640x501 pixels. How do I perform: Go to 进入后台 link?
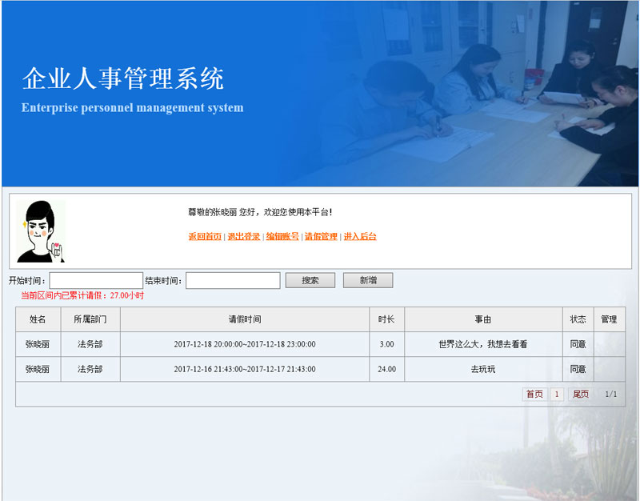point(360,236)
